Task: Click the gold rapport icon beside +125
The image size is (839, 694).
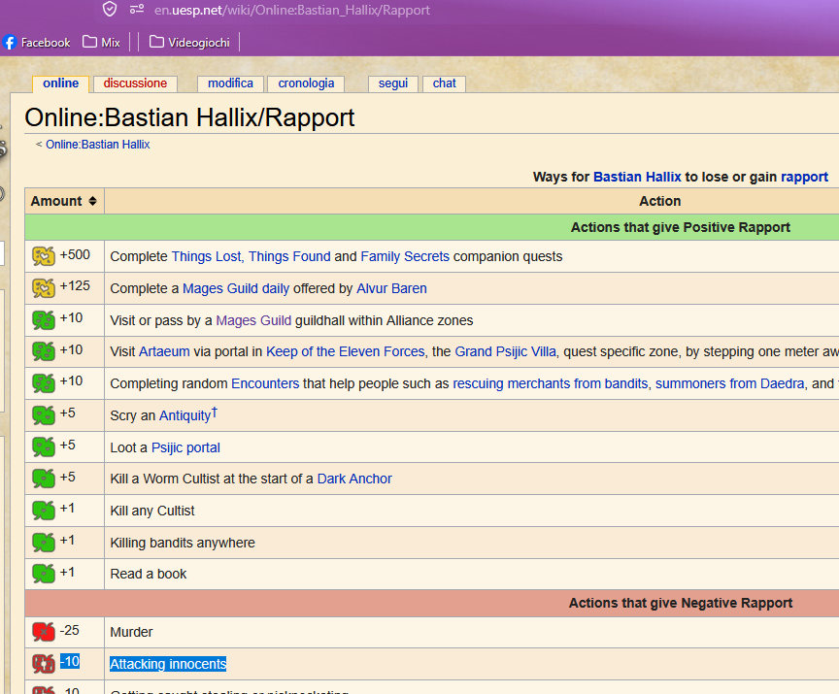Action: coord(44,288)
